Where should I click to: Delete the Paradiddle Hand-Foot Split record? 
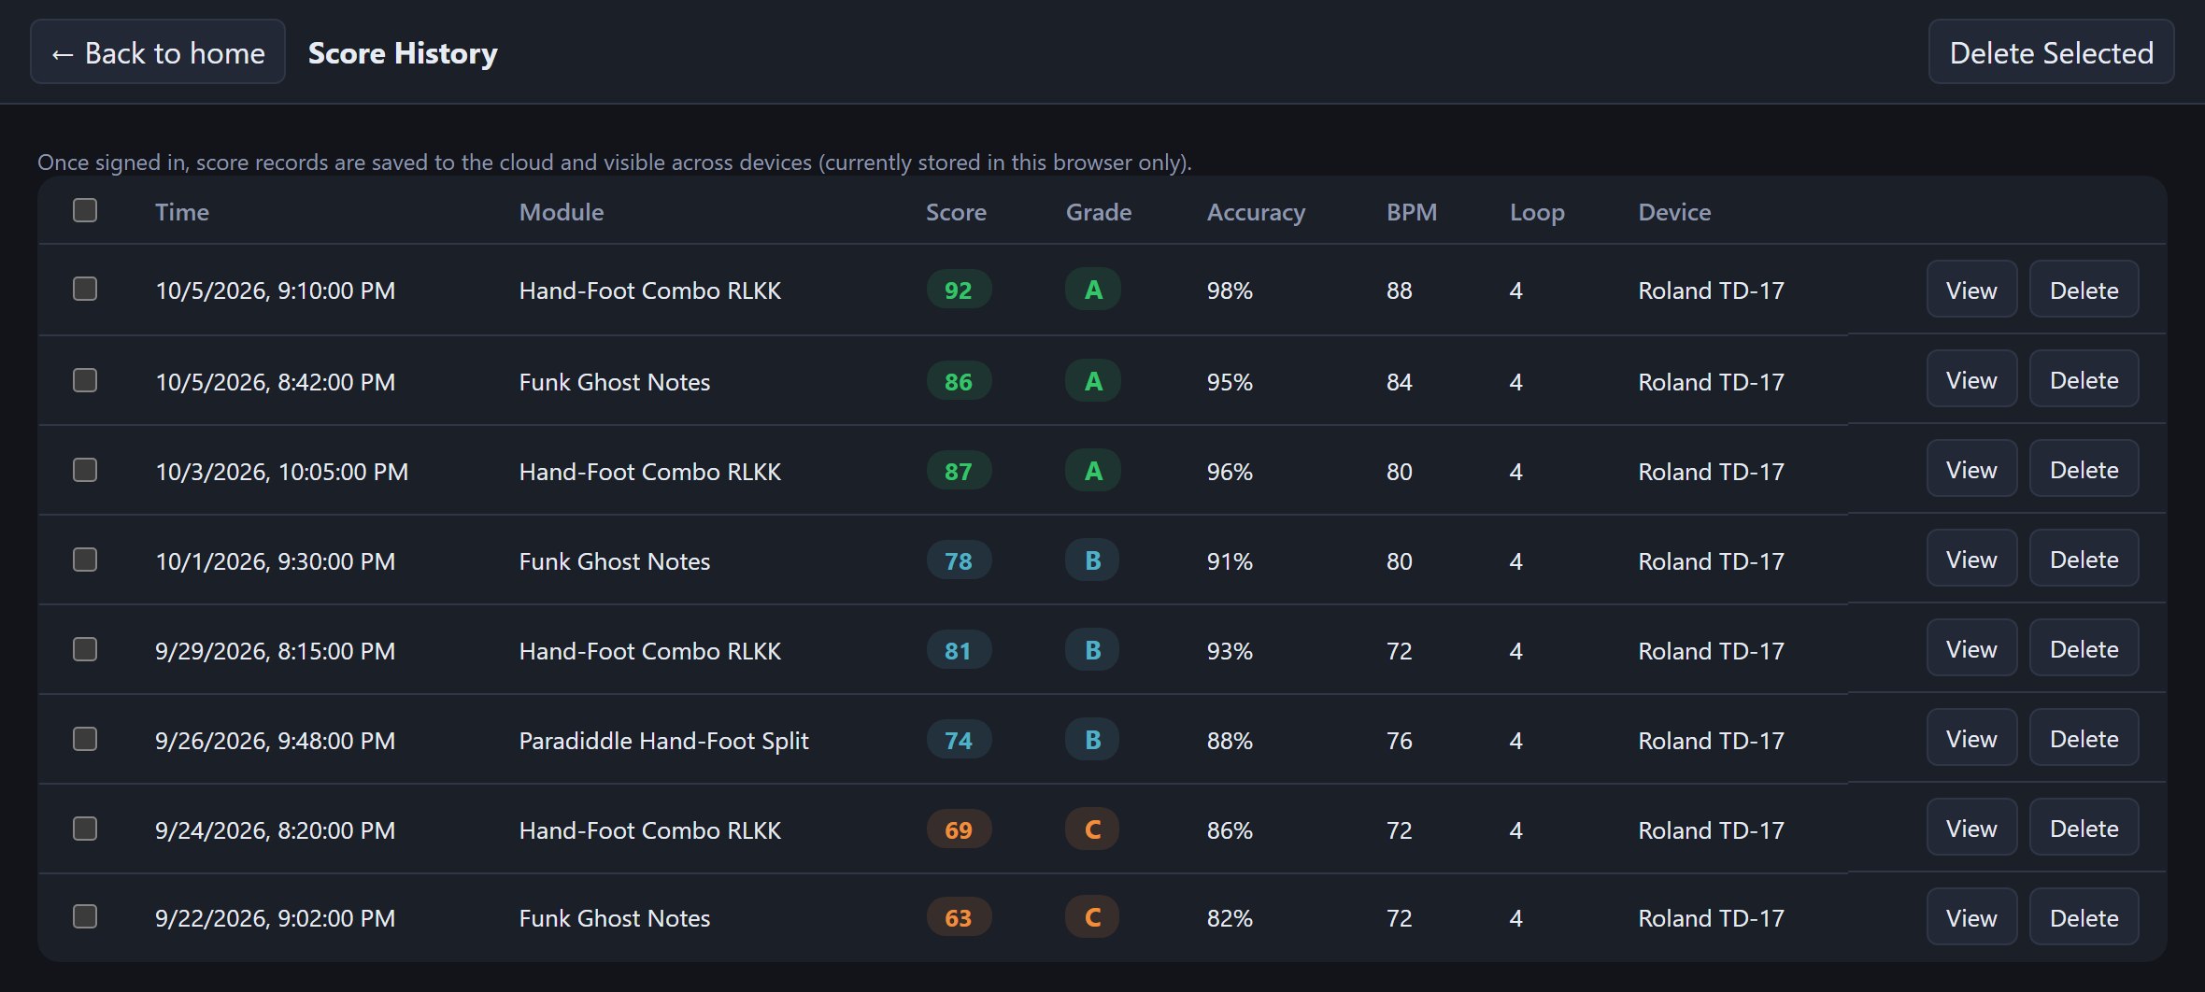(x=2084, y=737)
